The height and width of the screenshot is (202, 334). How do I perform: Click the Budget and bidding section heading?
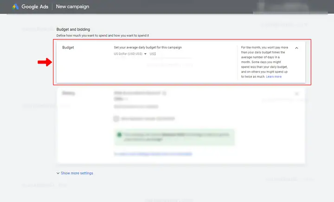[73, 29]
